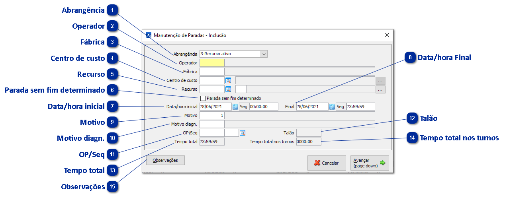Viewport: 505px width, 198px height.
Task: Open OP/Seq search lookup icon
Action: [x=243, y=133]
